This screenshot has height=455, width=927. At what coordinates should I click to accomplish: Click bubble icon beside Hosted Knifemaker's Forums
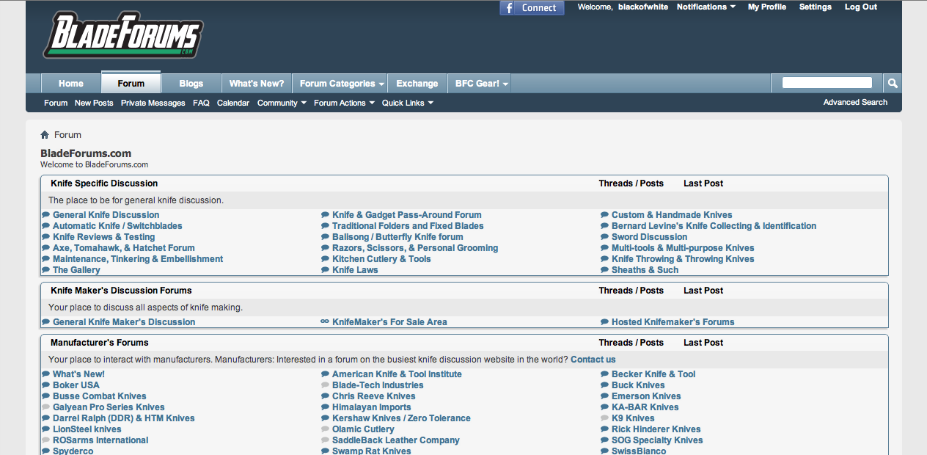[x=605, y=322]
